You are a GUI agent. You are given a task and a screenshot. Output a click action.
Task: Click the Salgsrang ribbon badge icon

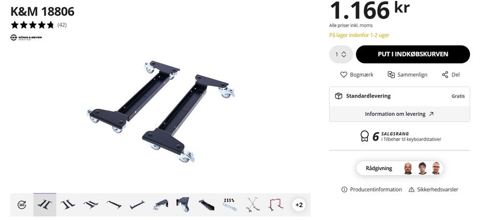pyautogui.click(x=365, y=136)
